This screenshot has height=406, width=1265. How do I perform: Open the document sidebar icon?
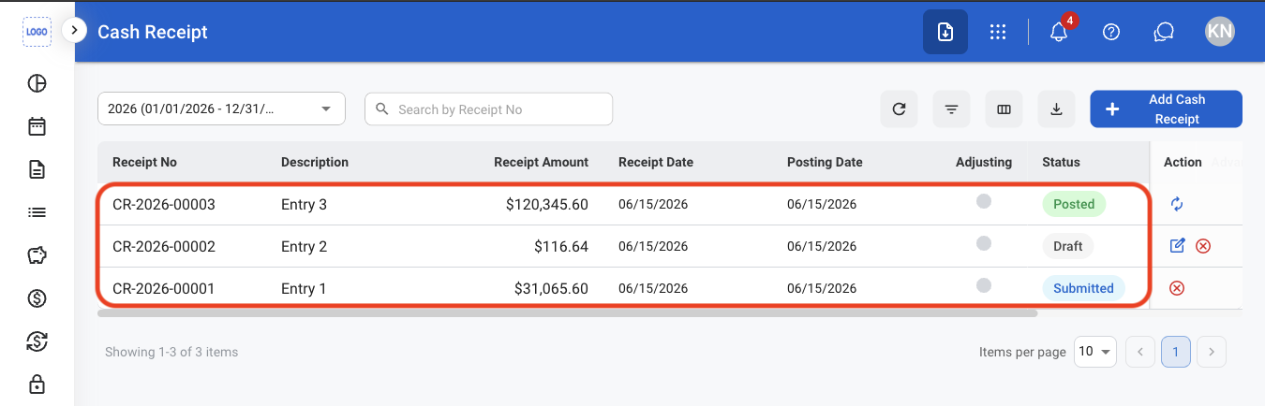[x=37, y=169]
